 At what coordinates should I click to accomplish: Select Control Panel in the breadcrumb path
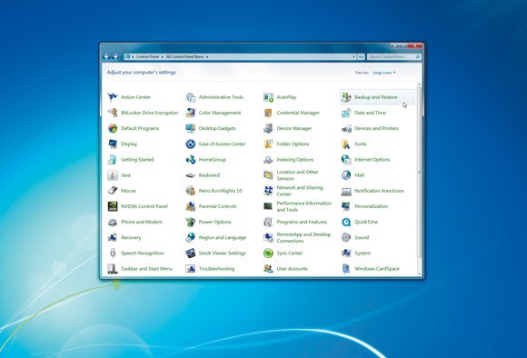(x=147, y=57)
